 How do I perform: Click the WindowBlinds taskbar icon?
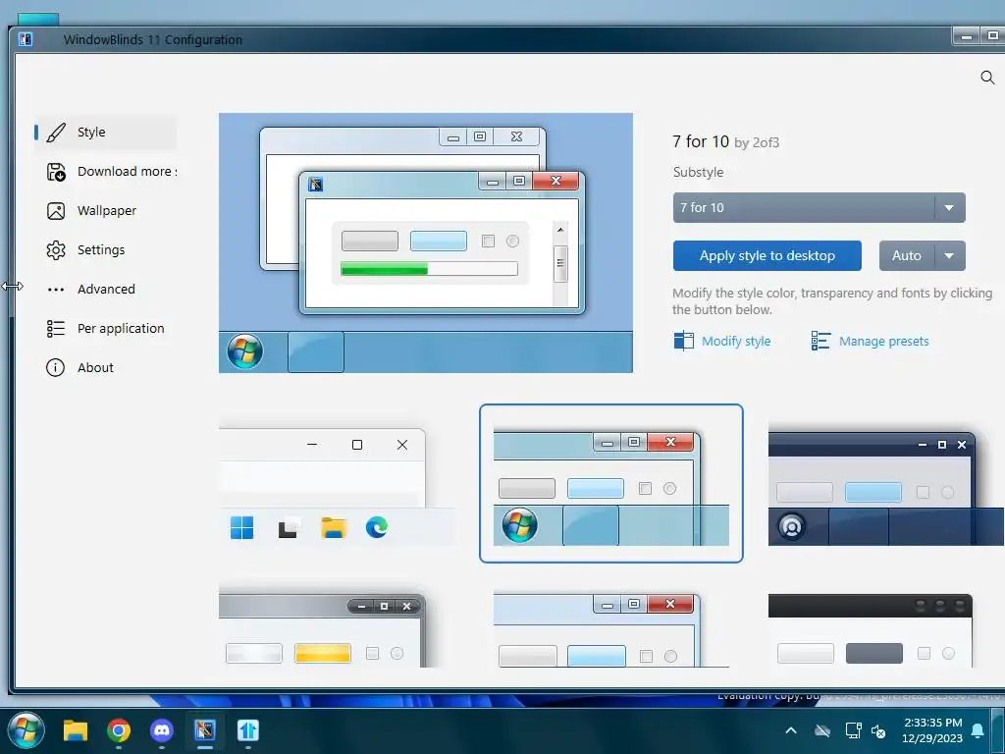[x=205, y=730]
